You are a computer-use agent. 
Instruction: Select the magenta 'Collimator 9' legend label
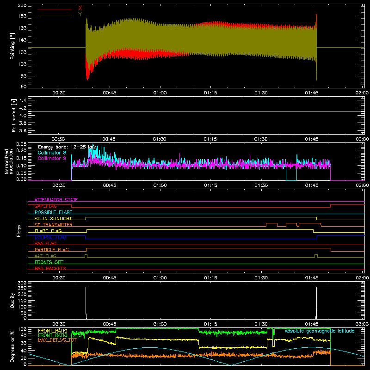[52, 158]
